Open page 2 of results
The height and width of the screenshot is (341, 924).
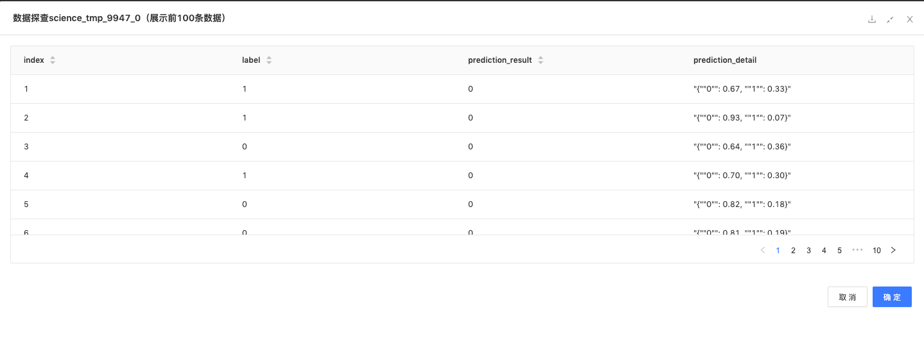click(793, 251)
